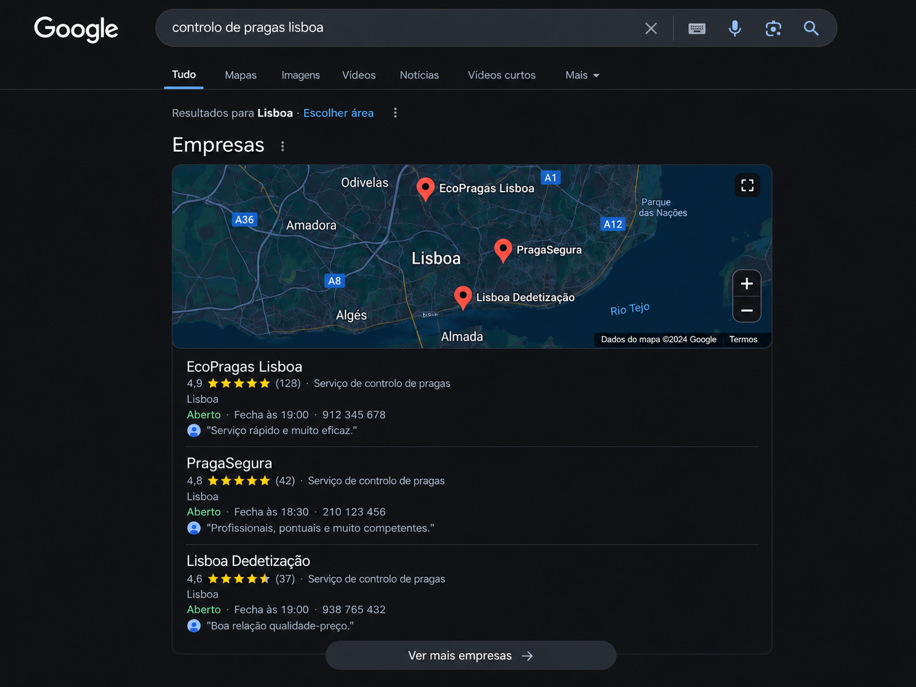Click the Ver mais empresas button
The image size is (916, 687).
pos(471,655)
